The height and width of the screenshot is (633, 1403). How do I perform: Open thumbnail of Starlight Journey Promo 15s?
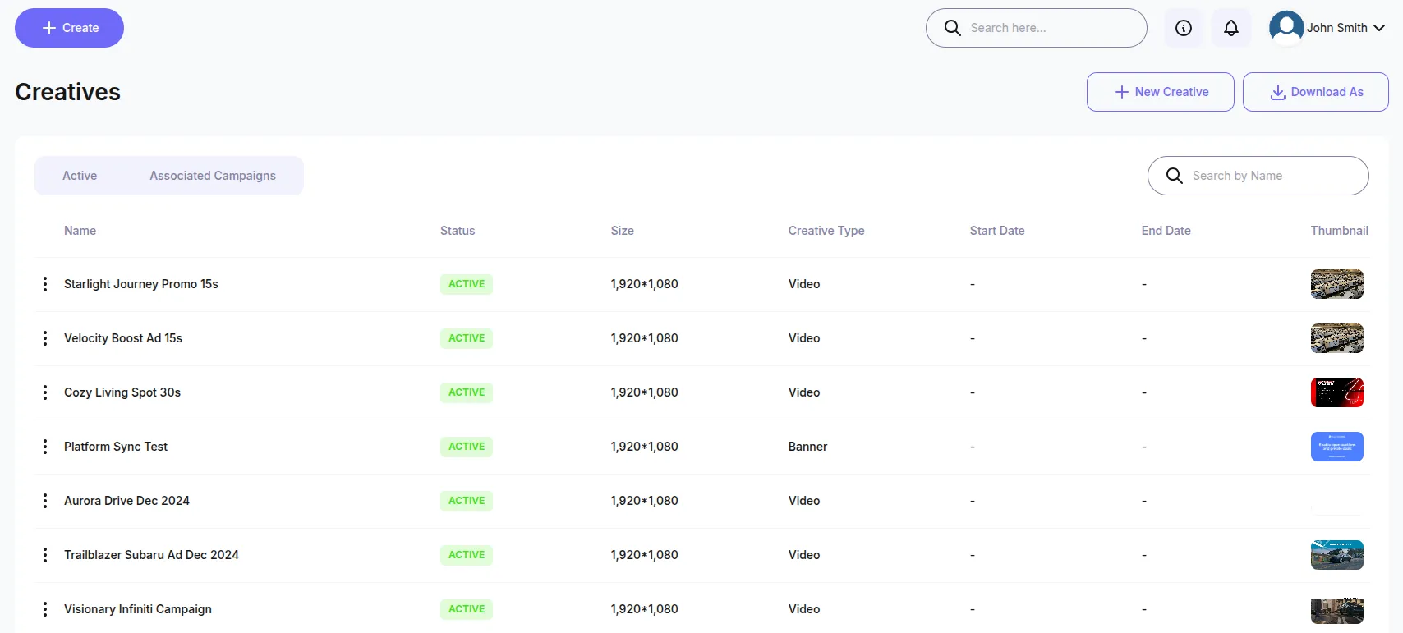coord(1337,284)
